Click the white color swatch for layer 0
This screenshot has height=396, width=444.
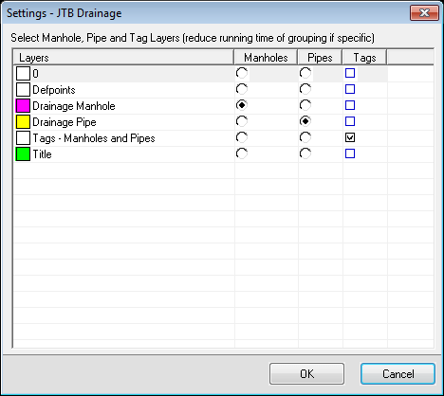pyautogui.click(x=23, y=74)
